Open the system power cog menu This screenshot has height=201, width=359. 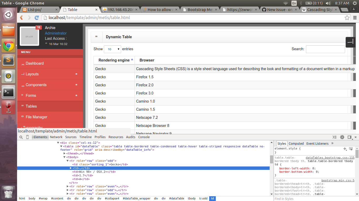(x=355, y=3)
